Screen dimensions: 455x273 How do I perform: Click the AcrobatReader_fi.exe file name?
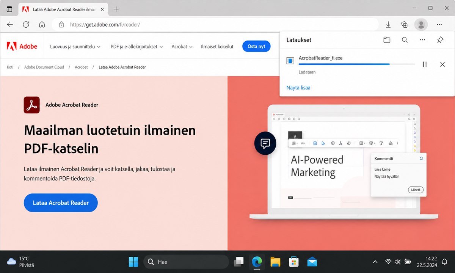[321, 58]
